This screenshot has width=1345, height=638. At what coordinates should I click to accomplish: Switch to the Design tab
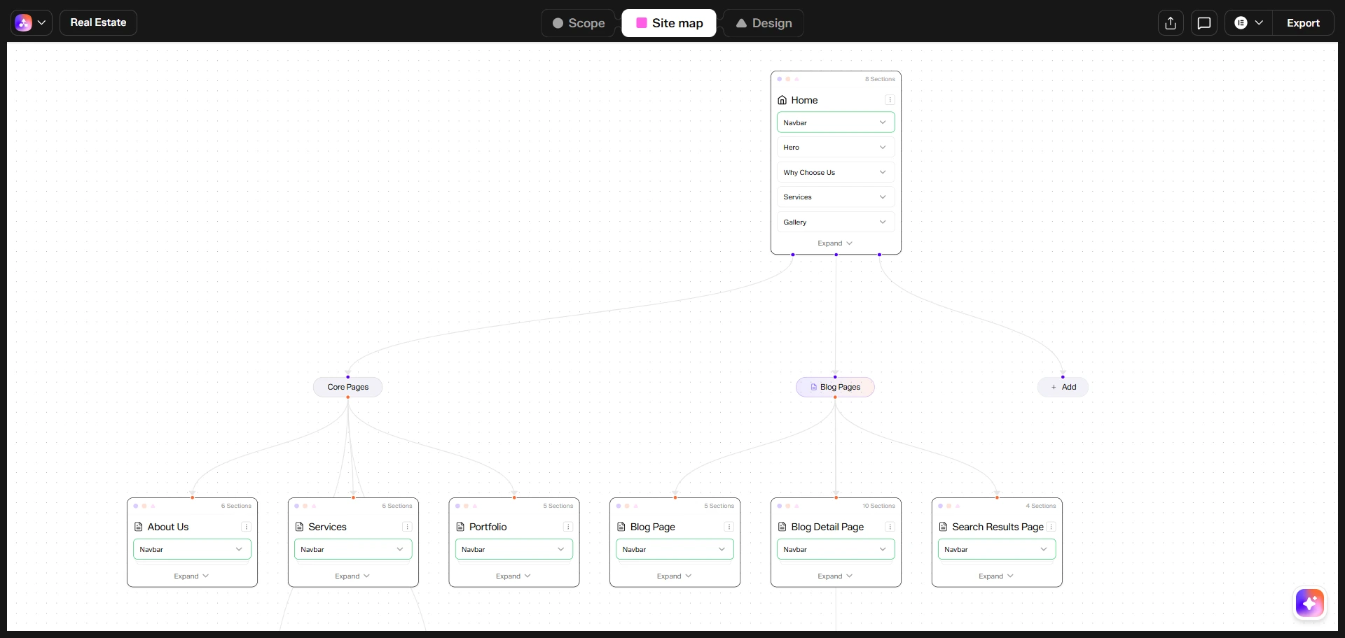(x=763, y=22)
